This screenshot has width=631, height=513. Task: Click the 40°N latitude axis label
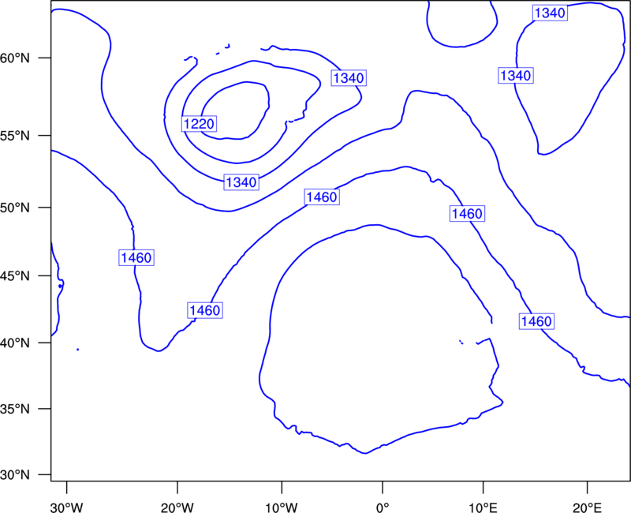point(15,343)
